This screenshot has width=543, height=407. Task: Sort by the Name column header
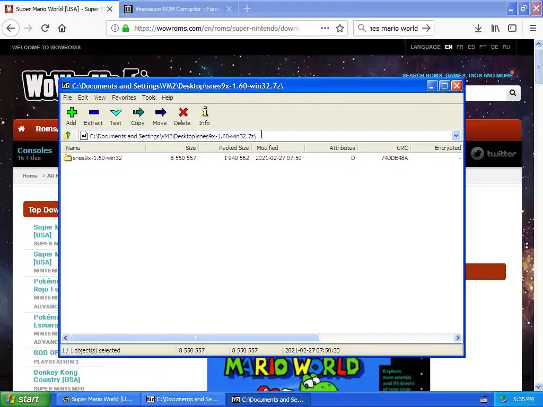point(104,148)
